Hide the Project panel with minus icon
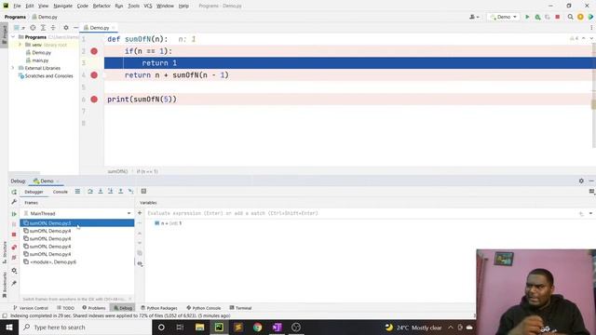The image size is (596, 335). [75, 28]
